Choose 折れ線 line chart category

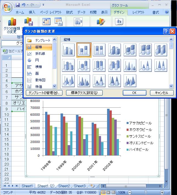39,54
